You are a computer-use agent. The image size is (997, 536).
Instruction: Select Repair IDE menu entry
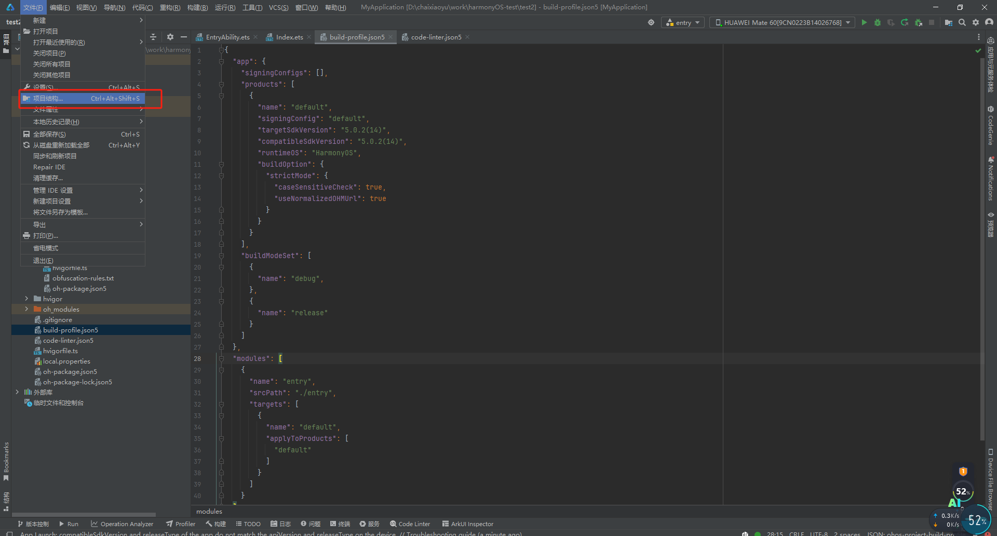83,167
